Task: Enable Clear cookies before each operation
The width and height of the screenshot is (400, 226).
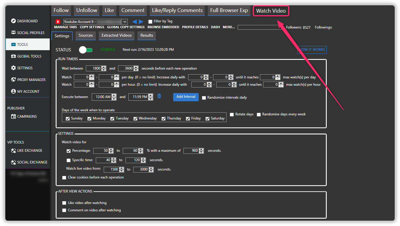Action: point(64,178)
